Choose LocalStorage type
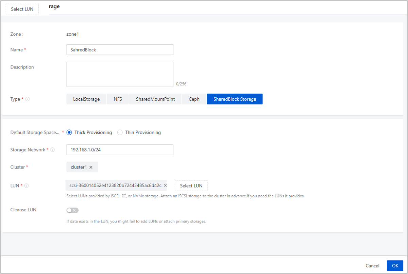The image size is (408, 274). tap(86, 99)
